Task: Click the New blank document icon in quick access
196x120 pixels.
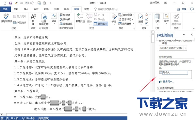Action: 5,3
